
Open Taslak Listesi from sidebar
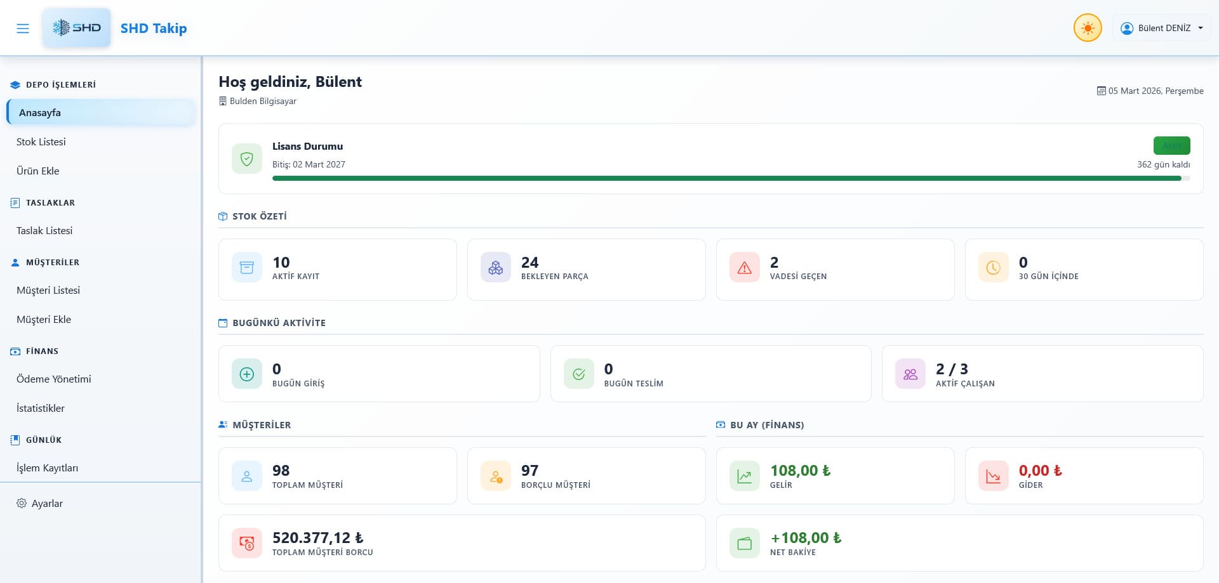pyautogui.click(x=44, y=231)
